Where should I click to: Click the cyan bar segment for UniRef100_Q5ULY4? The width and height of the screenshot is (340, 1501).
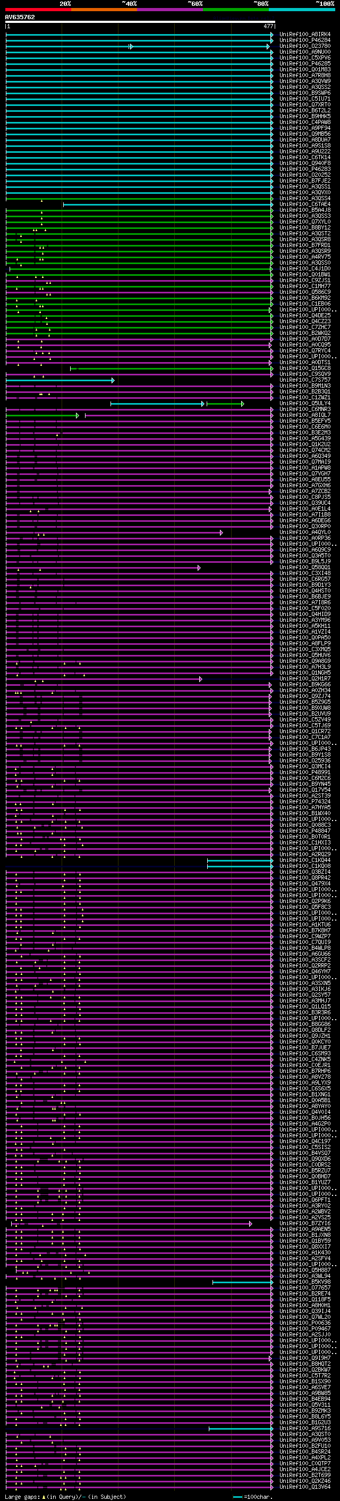(x=157, y=404)
